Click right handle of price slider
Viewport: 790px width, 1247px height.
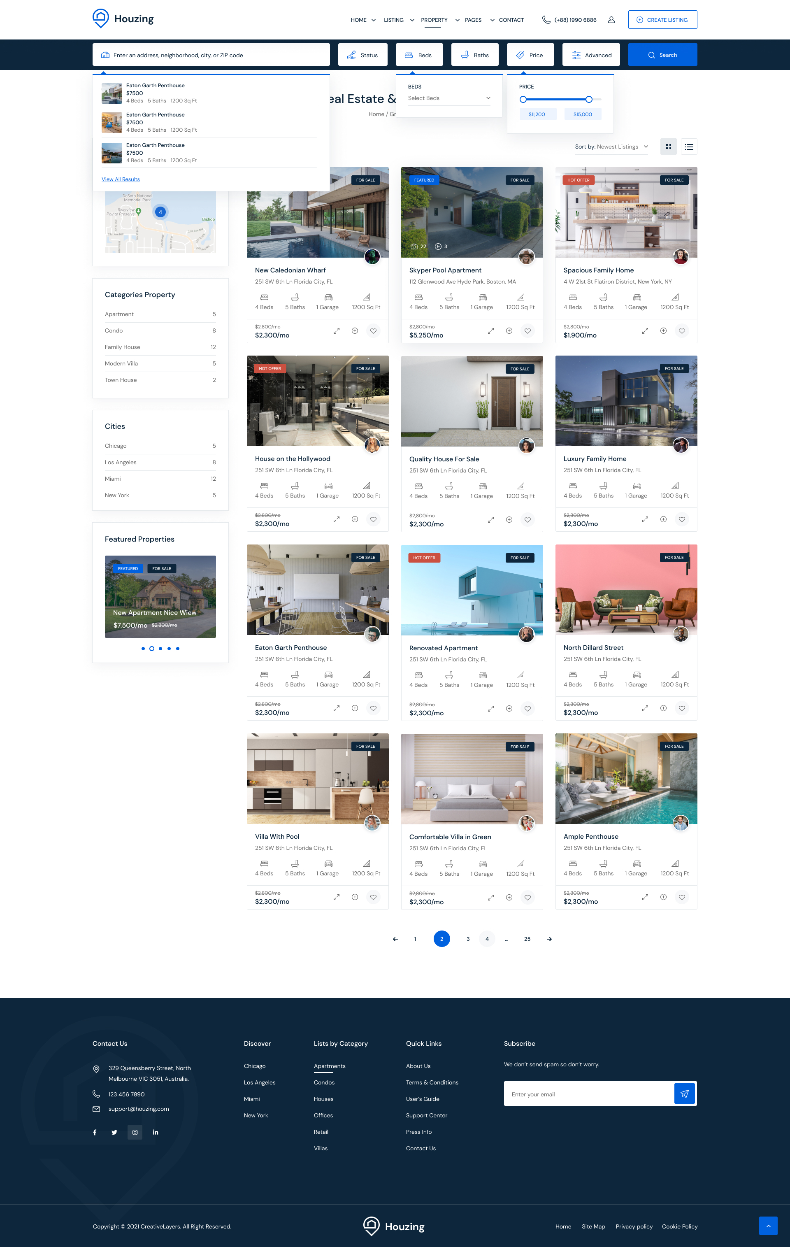click(589, 100)
